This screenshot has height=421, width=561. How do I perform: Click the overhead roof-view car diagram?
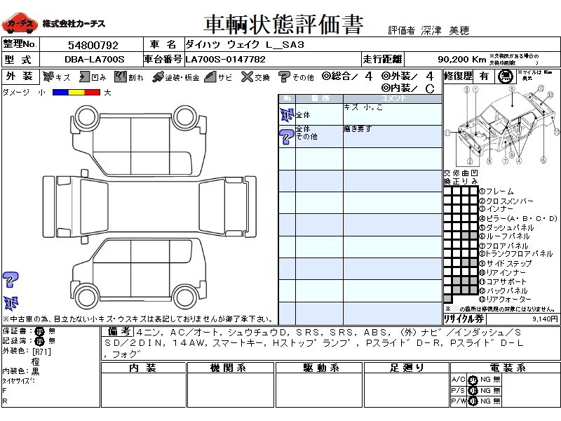149,207
